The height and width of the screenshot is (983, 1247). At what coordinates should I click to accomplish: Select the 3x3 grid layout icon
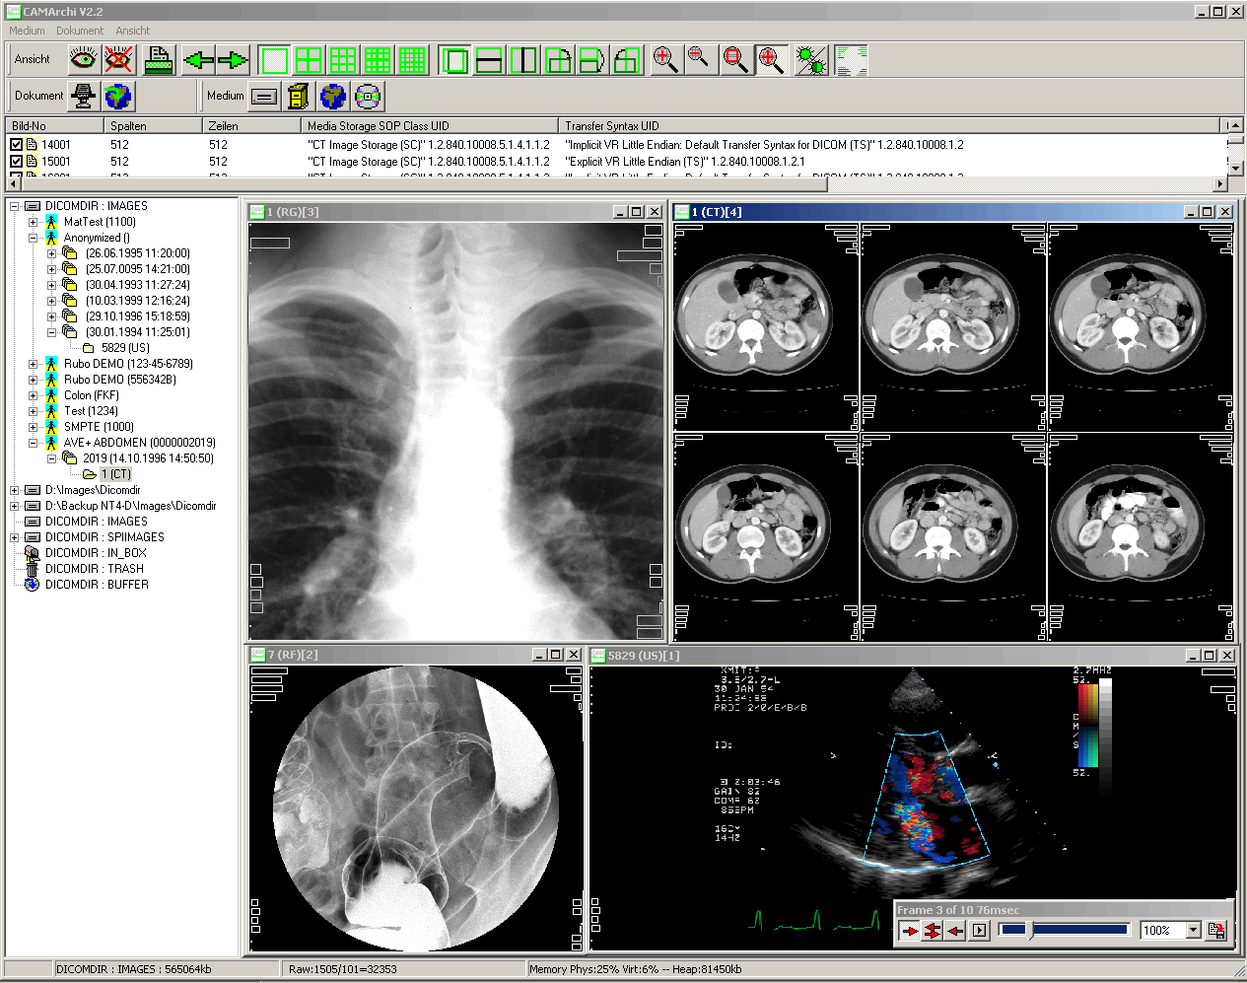pyautogui.click(x=343, y=60)
